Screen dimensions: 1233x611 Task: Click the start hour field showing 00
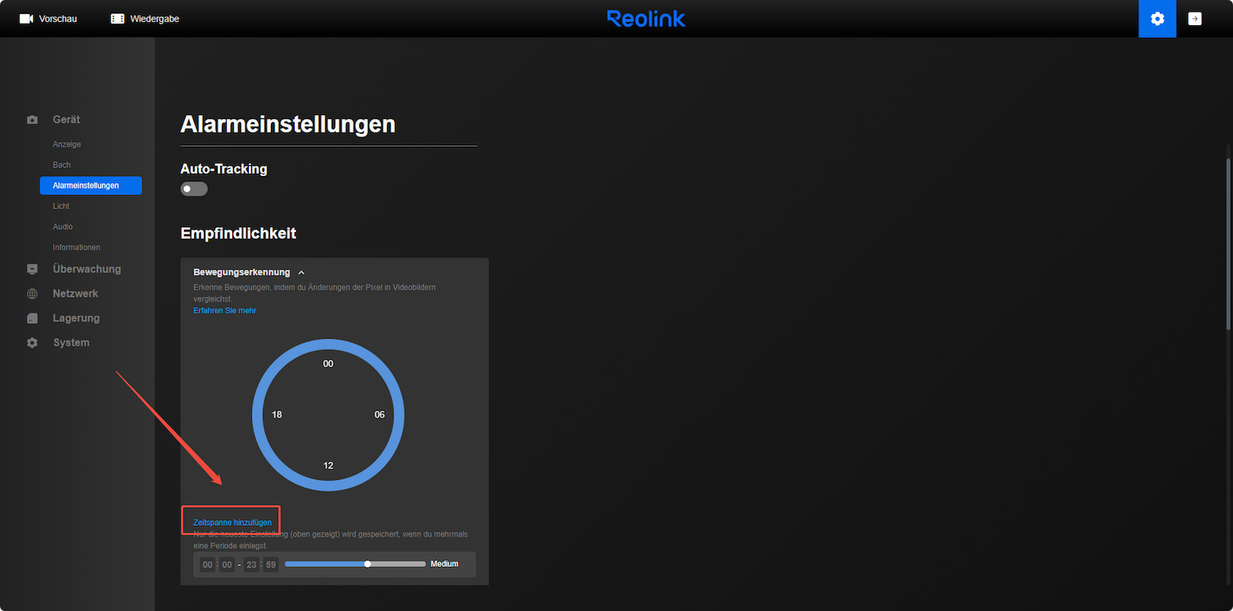208,564
